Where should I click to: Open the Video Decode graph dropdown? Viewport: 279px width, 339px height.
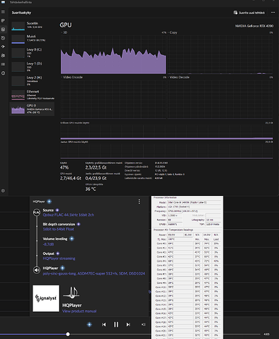pyautogui.click(x=179, y=77)
